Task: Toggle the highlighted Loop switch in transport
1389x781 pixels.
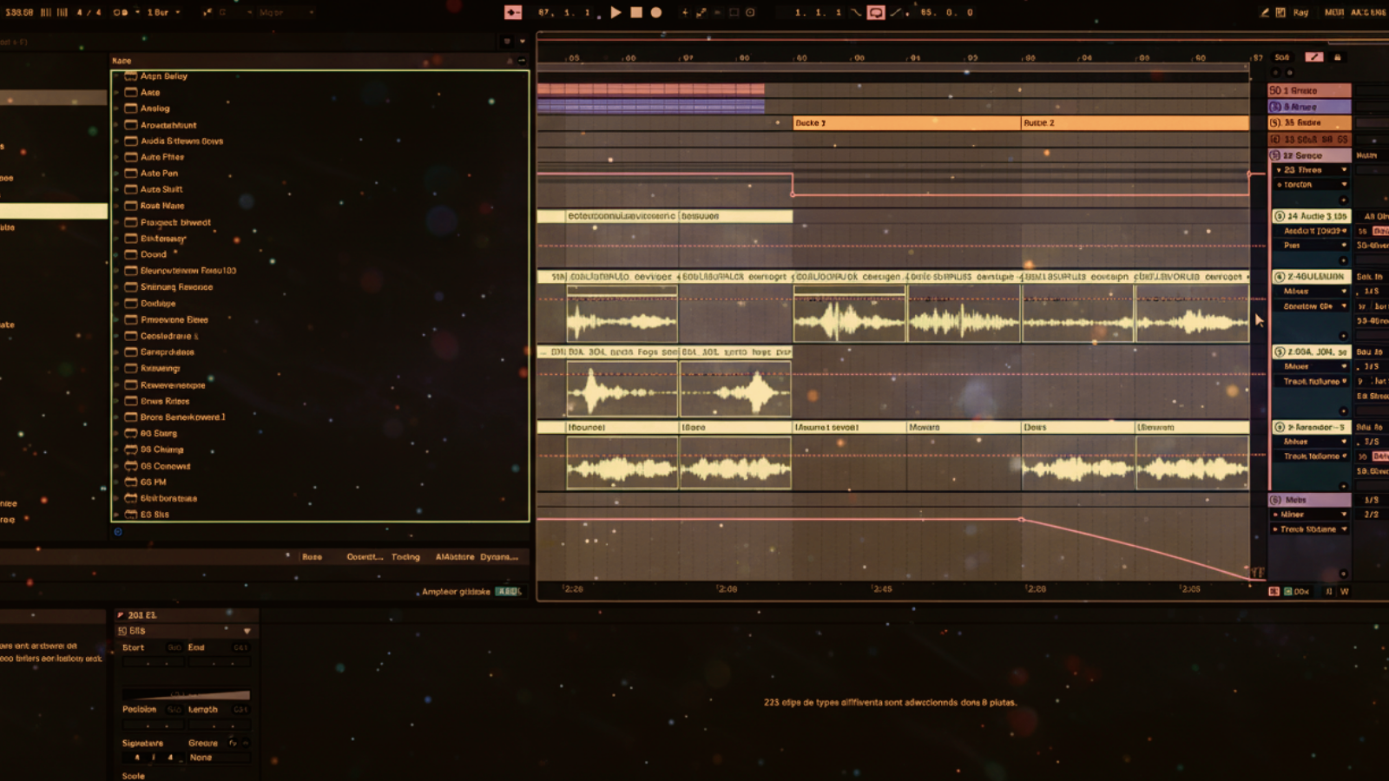Action: (876, 12)
